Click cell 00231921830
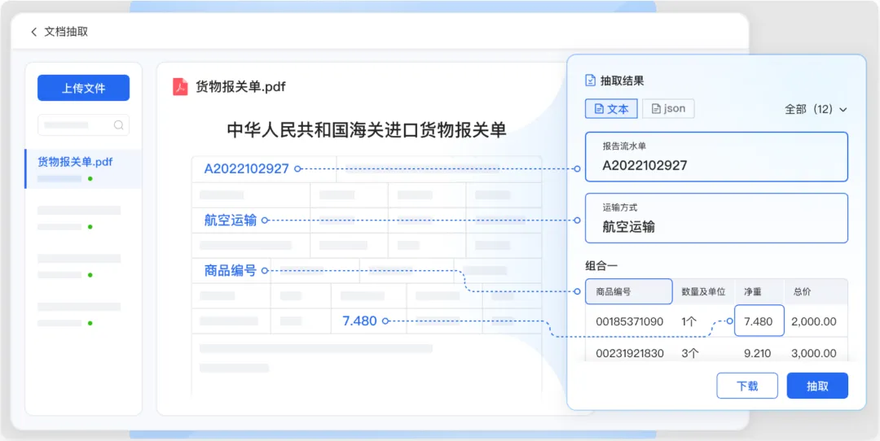 pyautogui.click(x=630, y=353)
